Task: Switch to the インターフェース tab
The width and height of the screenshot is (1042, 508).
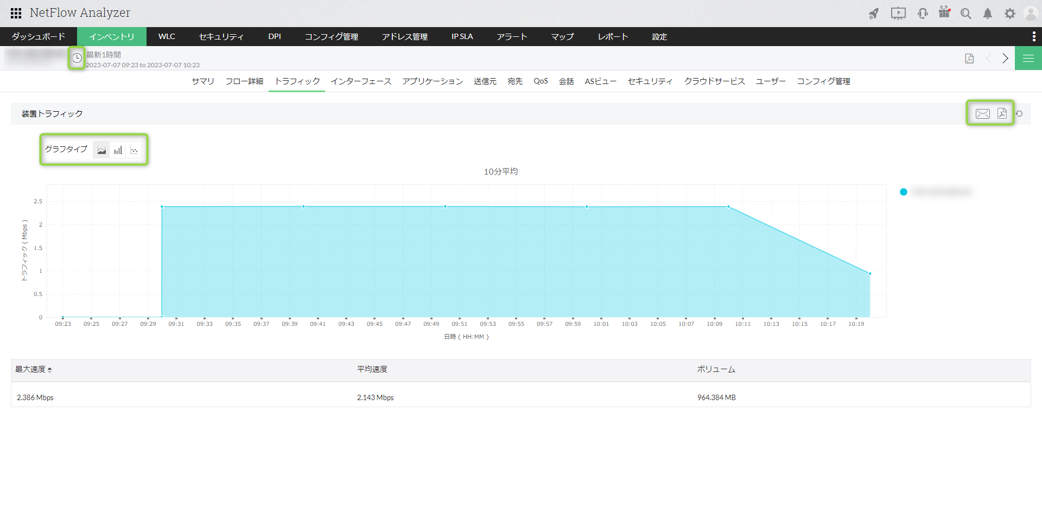Action: [x=361, y=81]
